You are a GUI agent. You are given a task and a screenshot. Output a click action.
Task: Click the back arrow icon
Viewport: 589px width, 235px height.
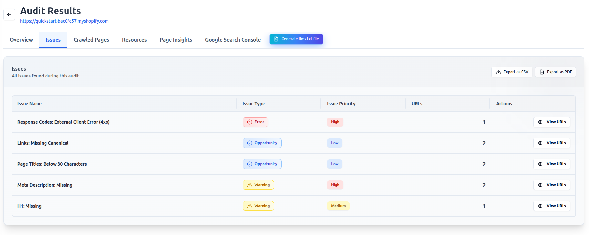(x=9, y=15)
